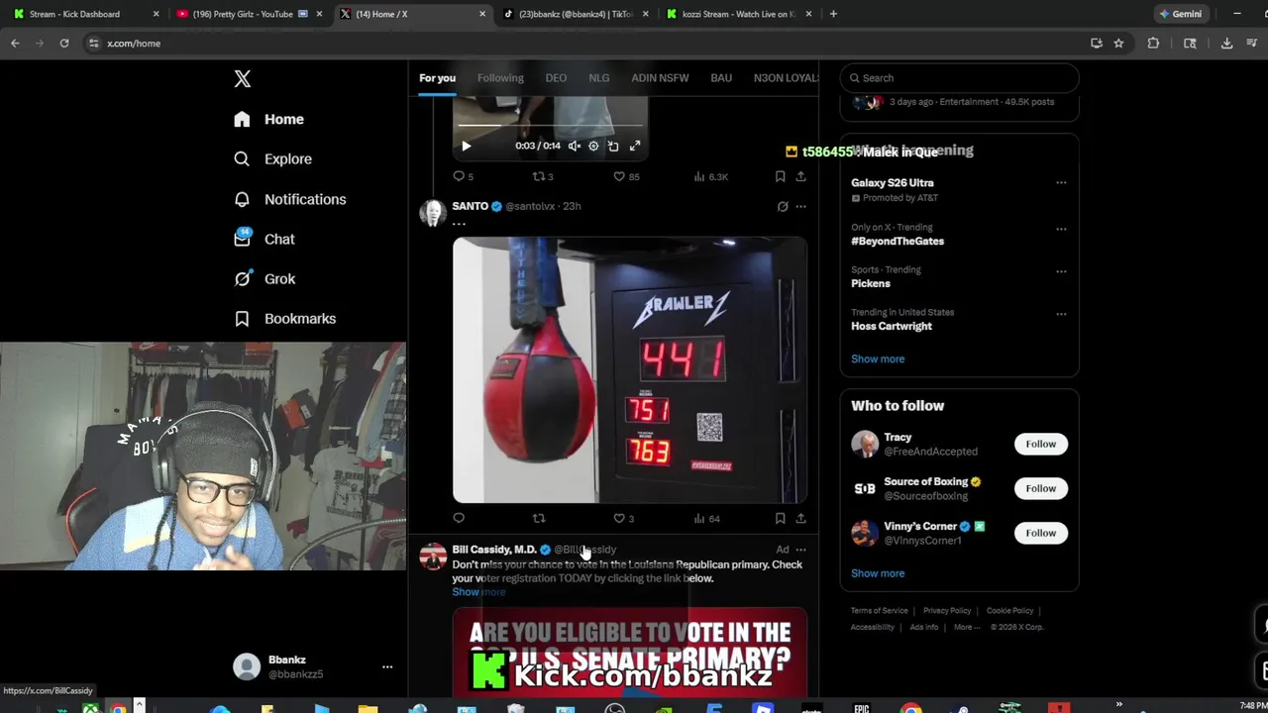Open the More footer menu
The height and width of the screenshot is (713, 1268).
(967, 627)
